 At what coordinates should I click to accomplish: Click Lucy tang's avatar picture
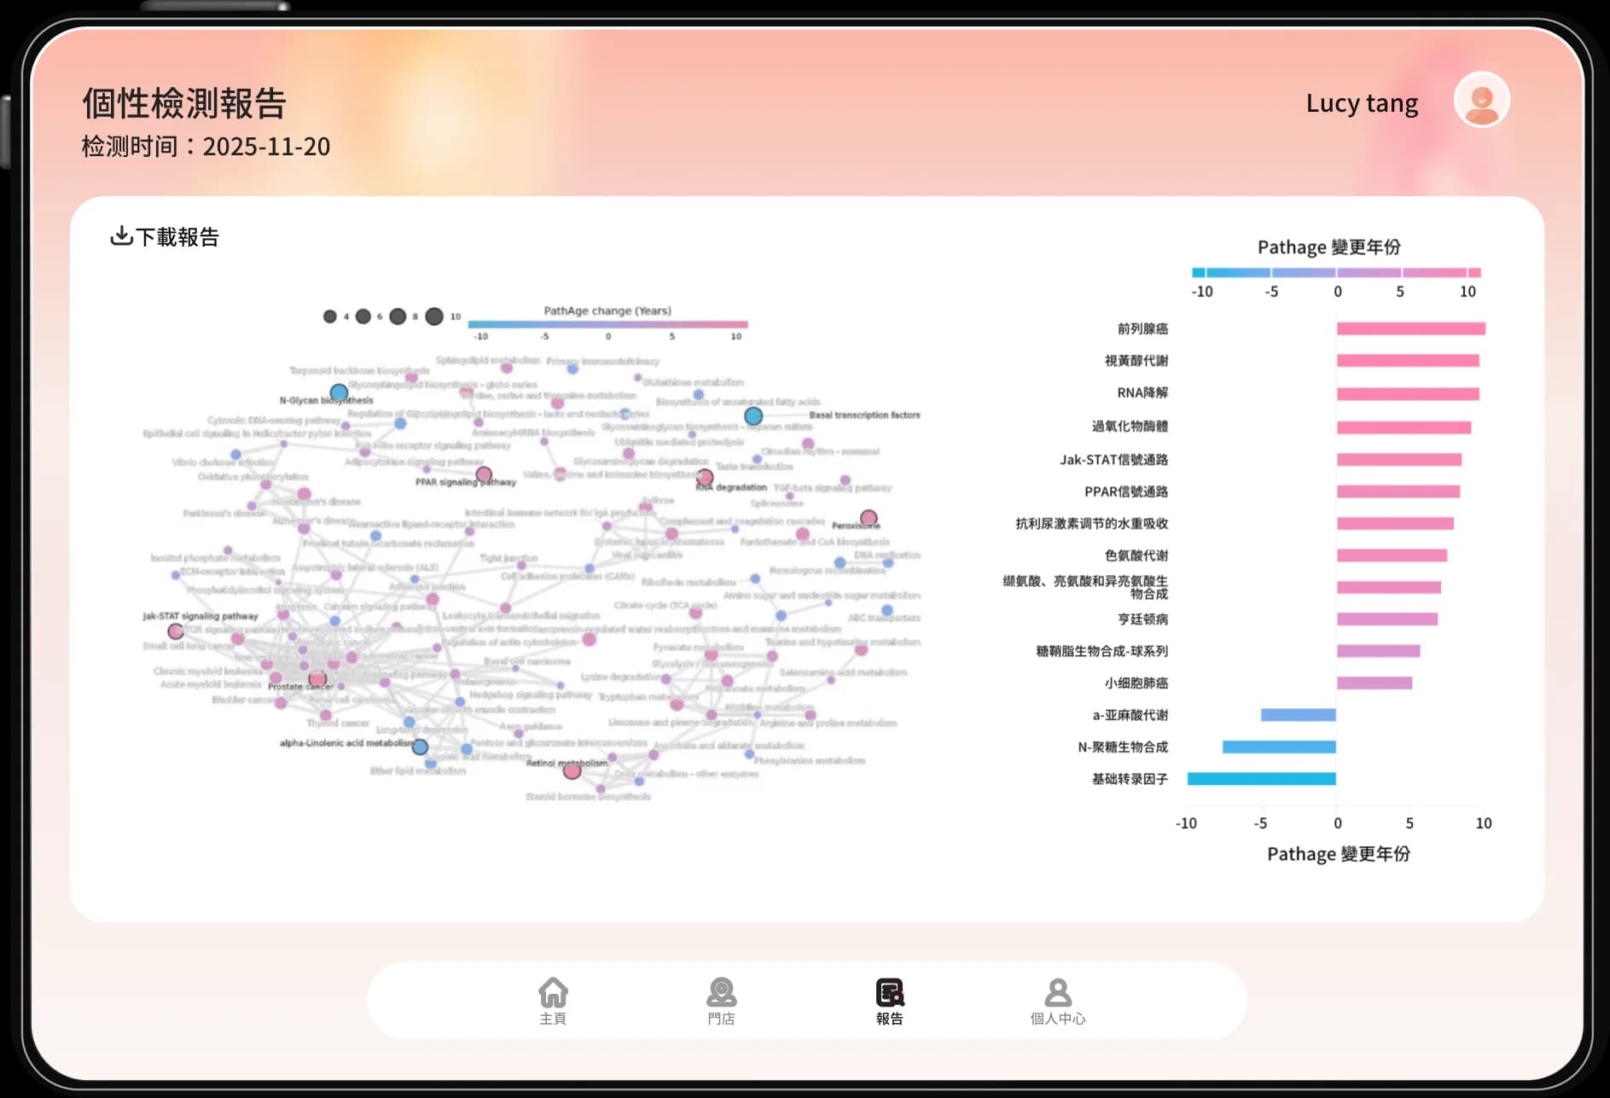[1481, 100]
